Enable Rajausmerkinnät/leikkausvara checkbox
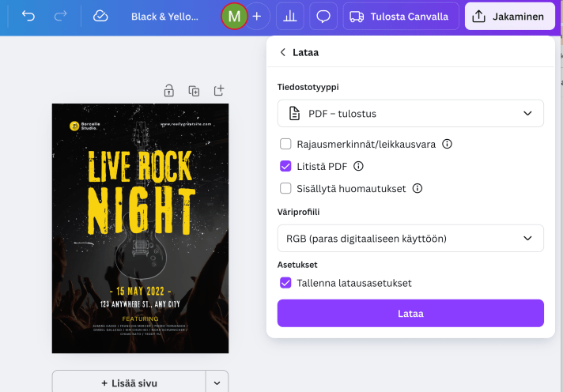563x392 pixels. point(285,145)
